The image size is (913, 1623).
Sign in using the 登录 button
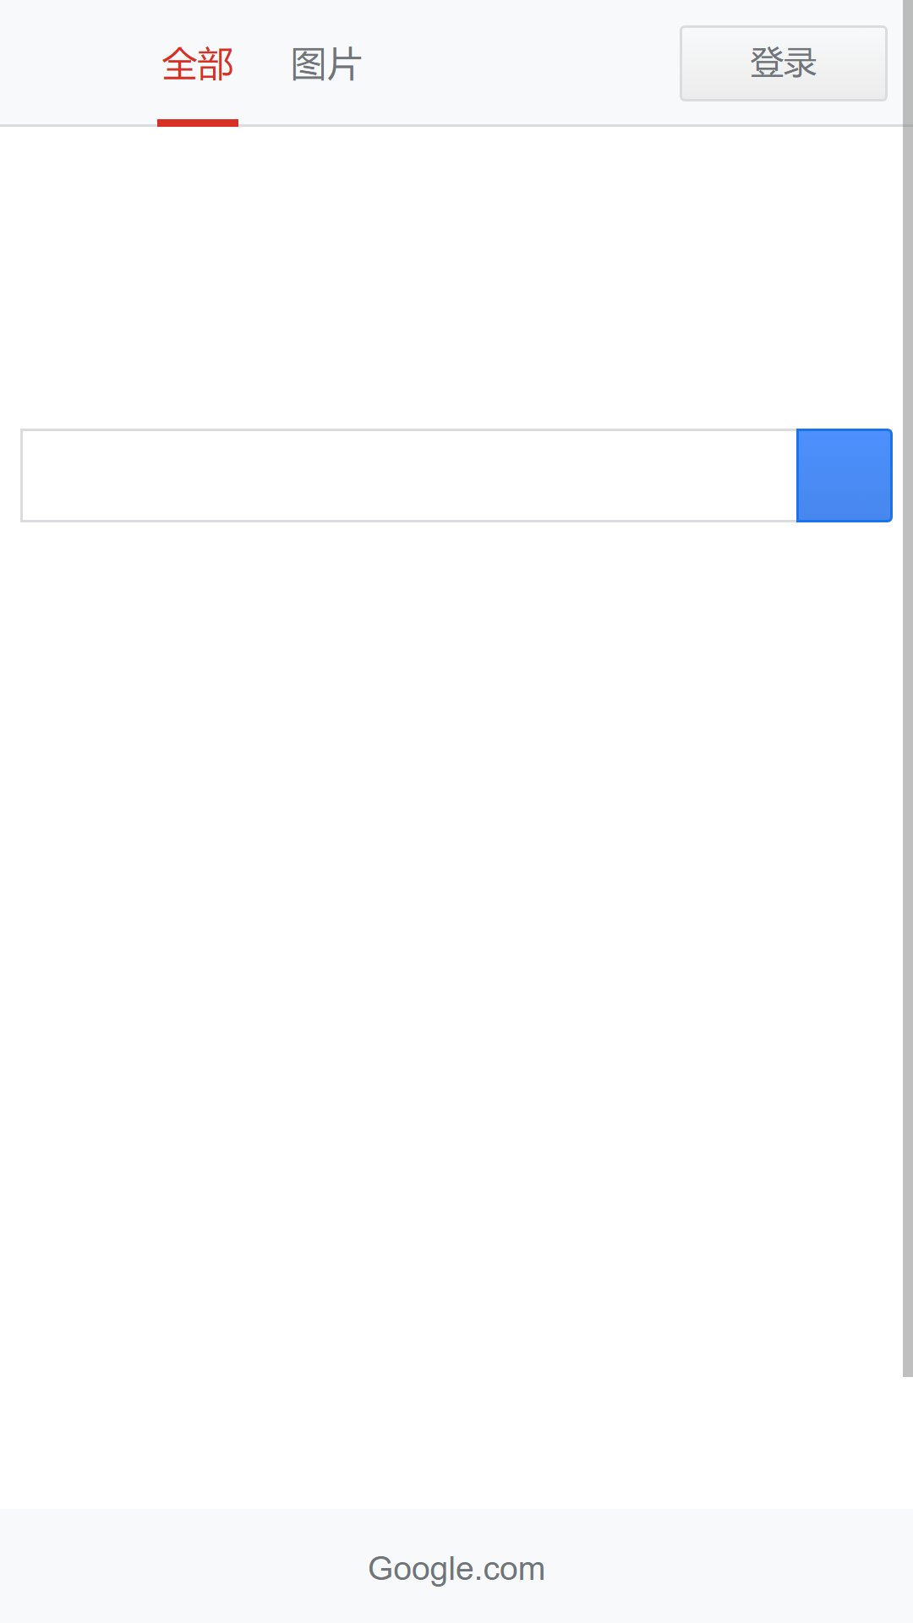(x=784, y=63)
